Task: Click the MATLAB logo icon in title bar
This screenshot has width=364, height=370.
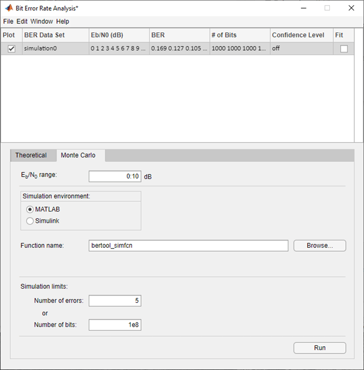Action: click(9, 8)
